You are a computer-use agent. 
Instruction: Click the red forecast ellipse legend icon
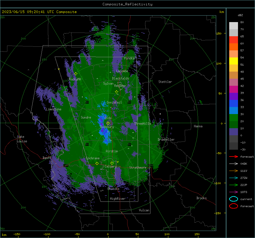click(x=233, y=206)
